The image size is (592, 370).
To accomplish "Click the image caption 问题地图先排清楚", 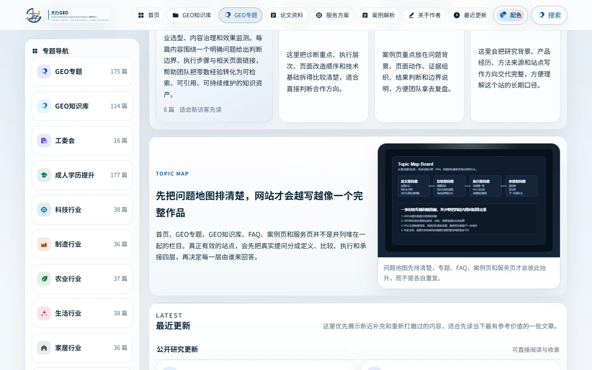I will (x=465, y=273).
